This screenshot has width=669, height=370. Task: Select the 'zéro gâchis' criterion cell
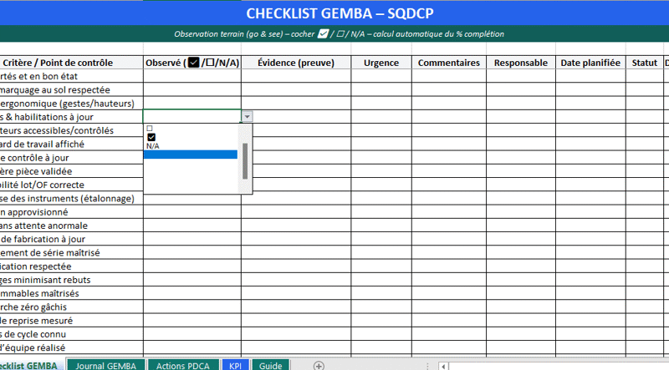(x=71, y=307)
